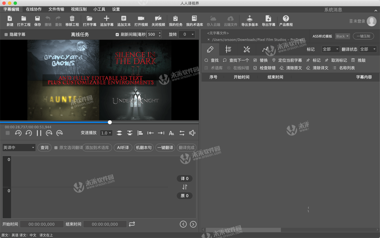Toggle the 检查除错 checkbox
Image resolution: width=380 pixels, height=238 pixels.
[x=255, y=68]
